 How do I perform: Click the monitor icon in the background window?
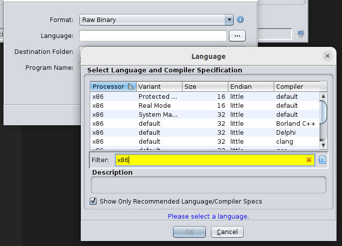click(x=301, y=33)
